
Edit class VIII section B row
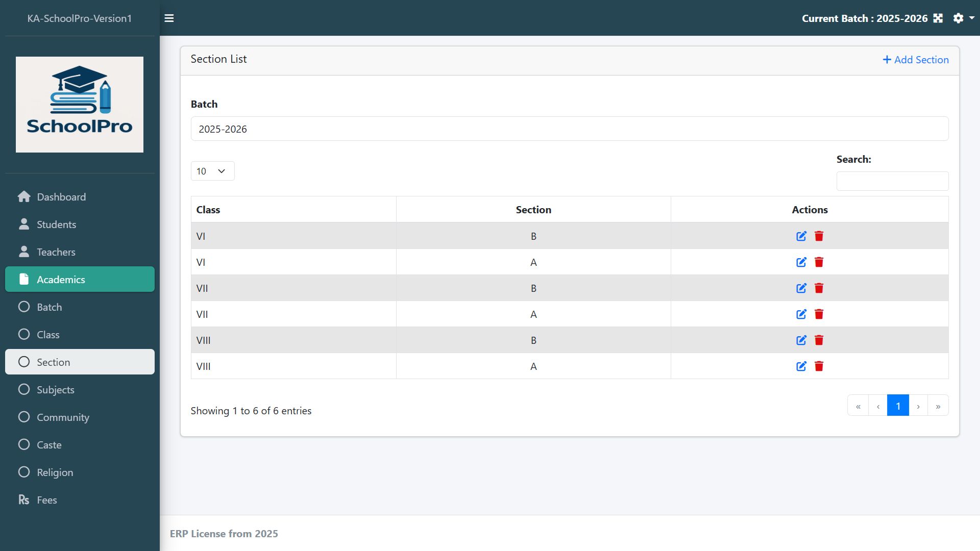tap(801, 340)
